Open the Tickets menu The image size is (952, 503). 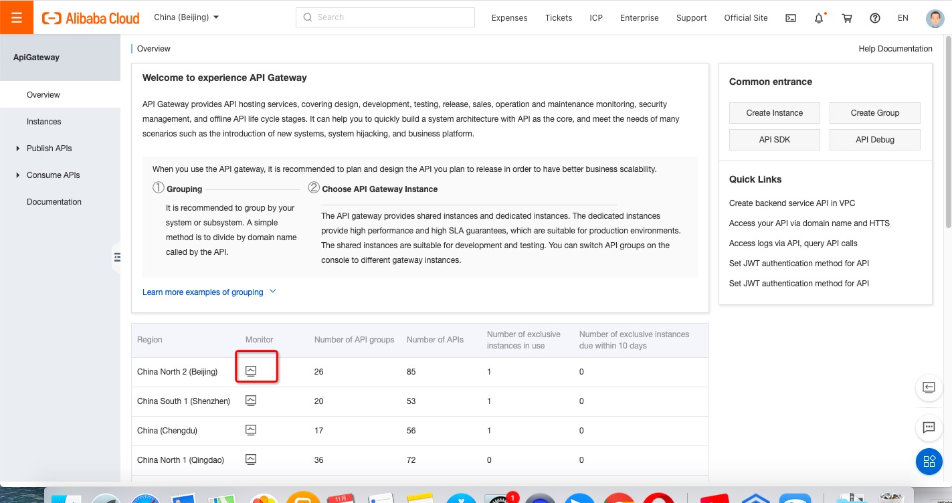click(x=559, y=18)
